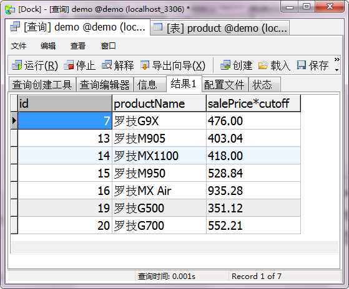Click the id column header

65,103
